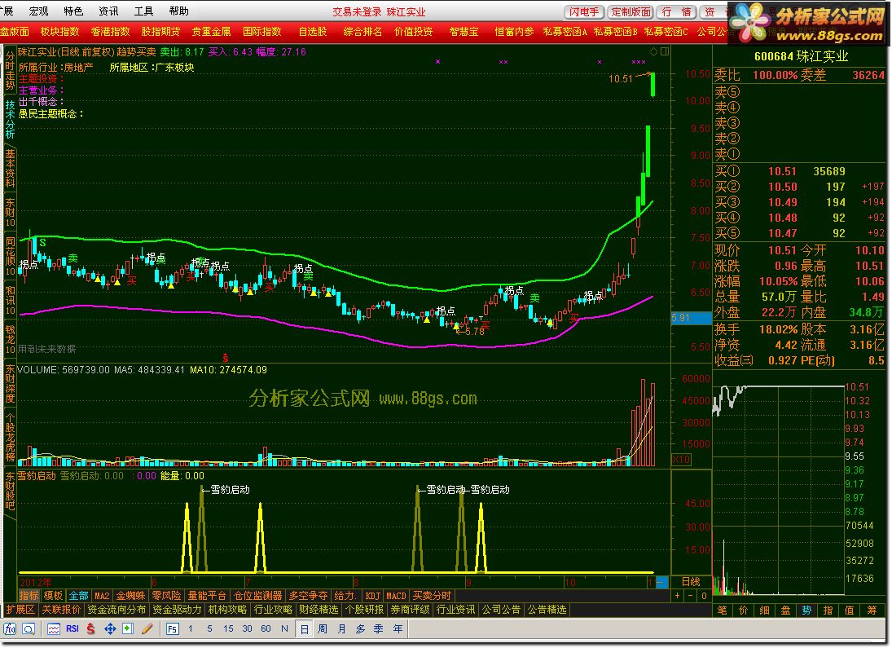Switch right panel to 势 tab
This screenshot has height=648, width=892.
(806, 611)
